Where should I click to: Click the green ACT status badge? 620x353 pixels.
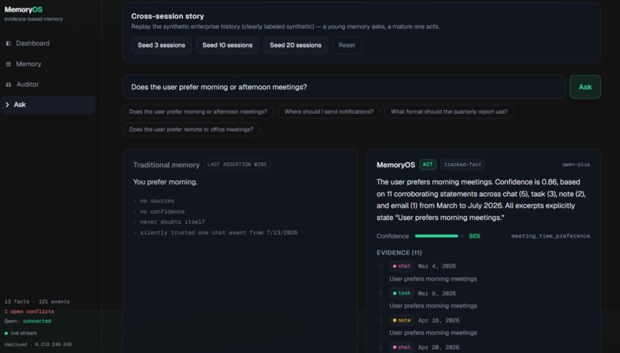click(x=428, y=165)
